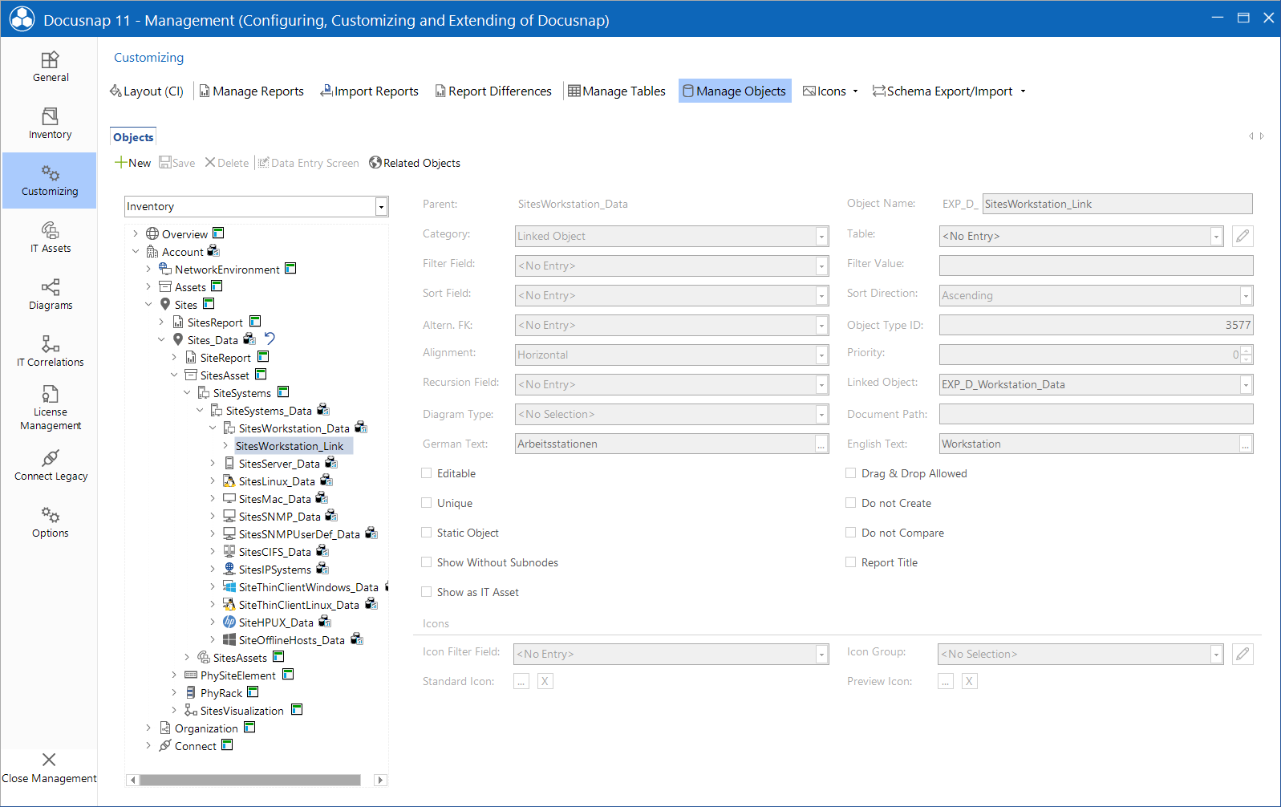
Task: Click ellipsis button in German Text field
Action: coord(821,444)
